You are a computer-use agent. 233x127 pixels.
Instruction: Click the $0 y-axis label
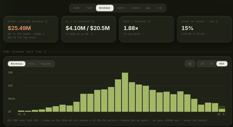coord(10,112)
